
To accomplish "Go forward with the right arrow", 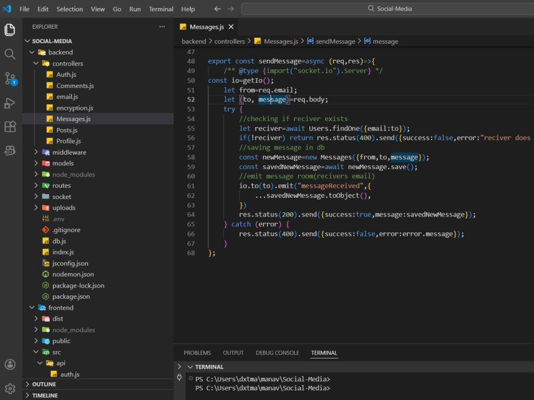I will 231,9.
